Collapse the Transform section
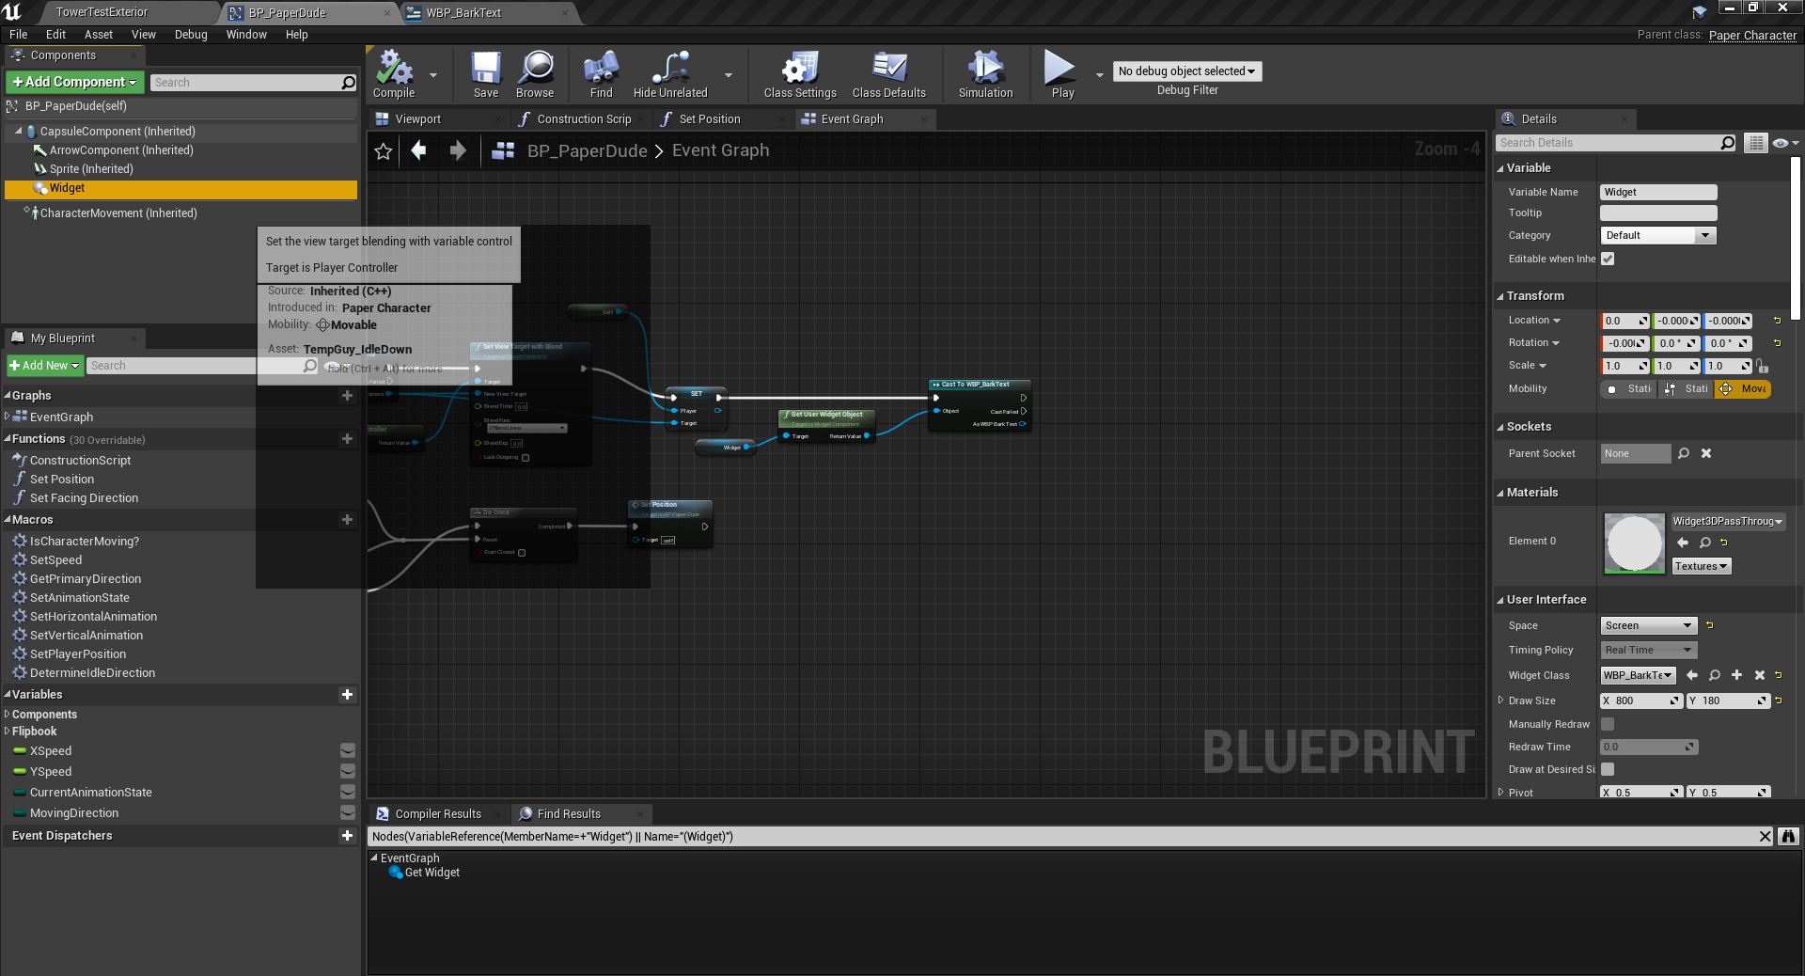1805x976 pixels. coord(1500,296)
